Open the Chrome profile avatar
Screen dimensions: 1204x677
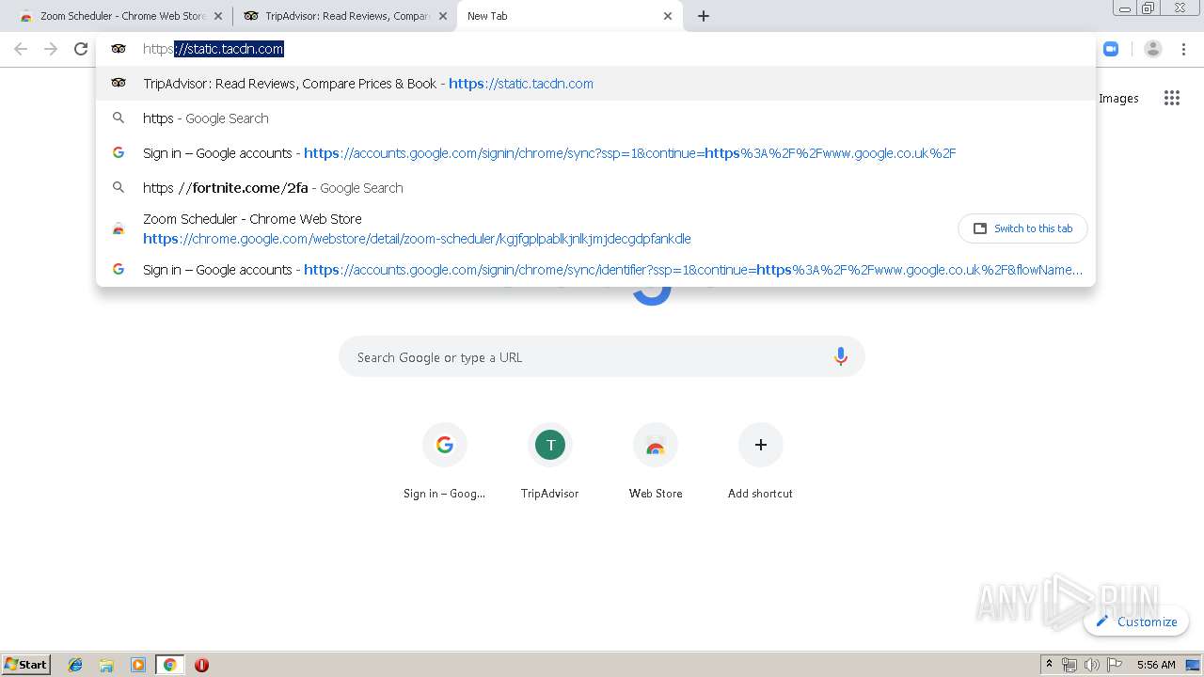click(x=1153, y=49)
